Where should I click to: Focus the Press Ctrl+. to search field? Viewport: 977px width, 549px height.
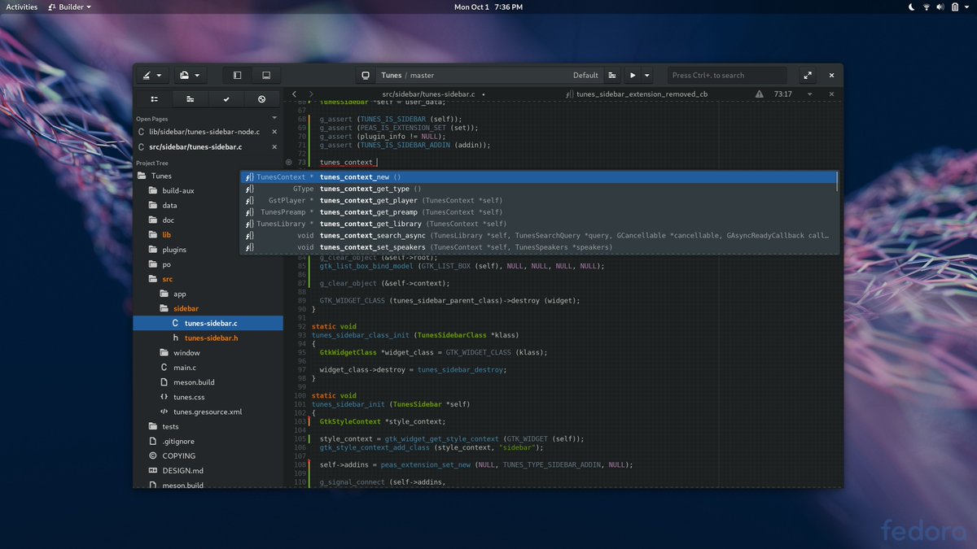(x=727, y=75)
